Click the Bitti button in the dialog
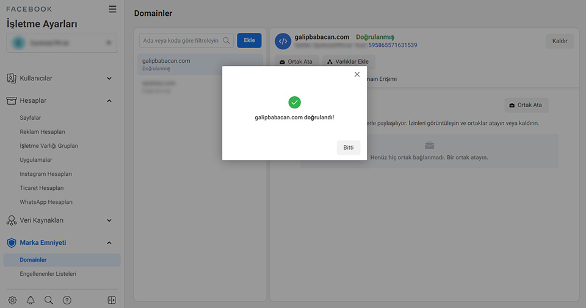Viewport: 586px width, 308px height. (349, 147)
